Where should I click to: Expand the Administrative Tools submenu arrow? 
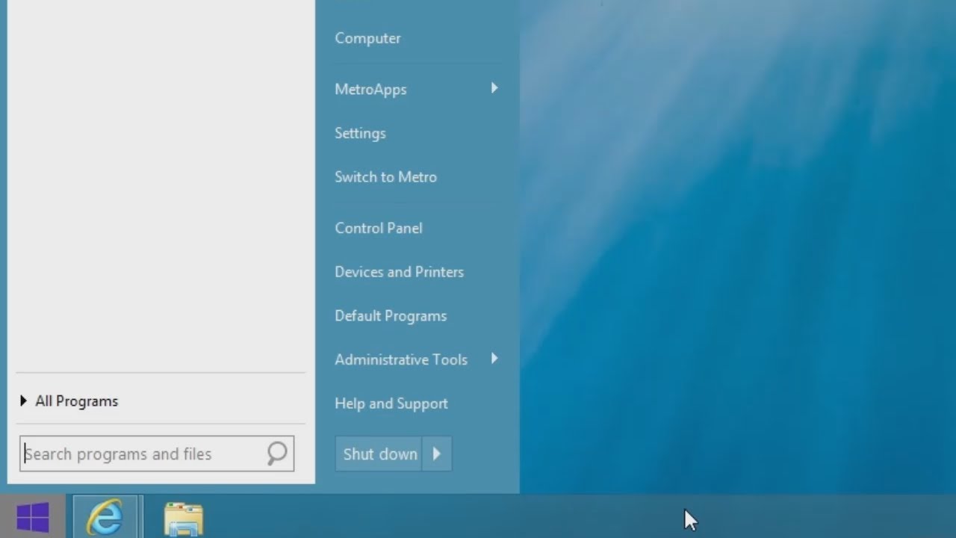coord(494,359)
